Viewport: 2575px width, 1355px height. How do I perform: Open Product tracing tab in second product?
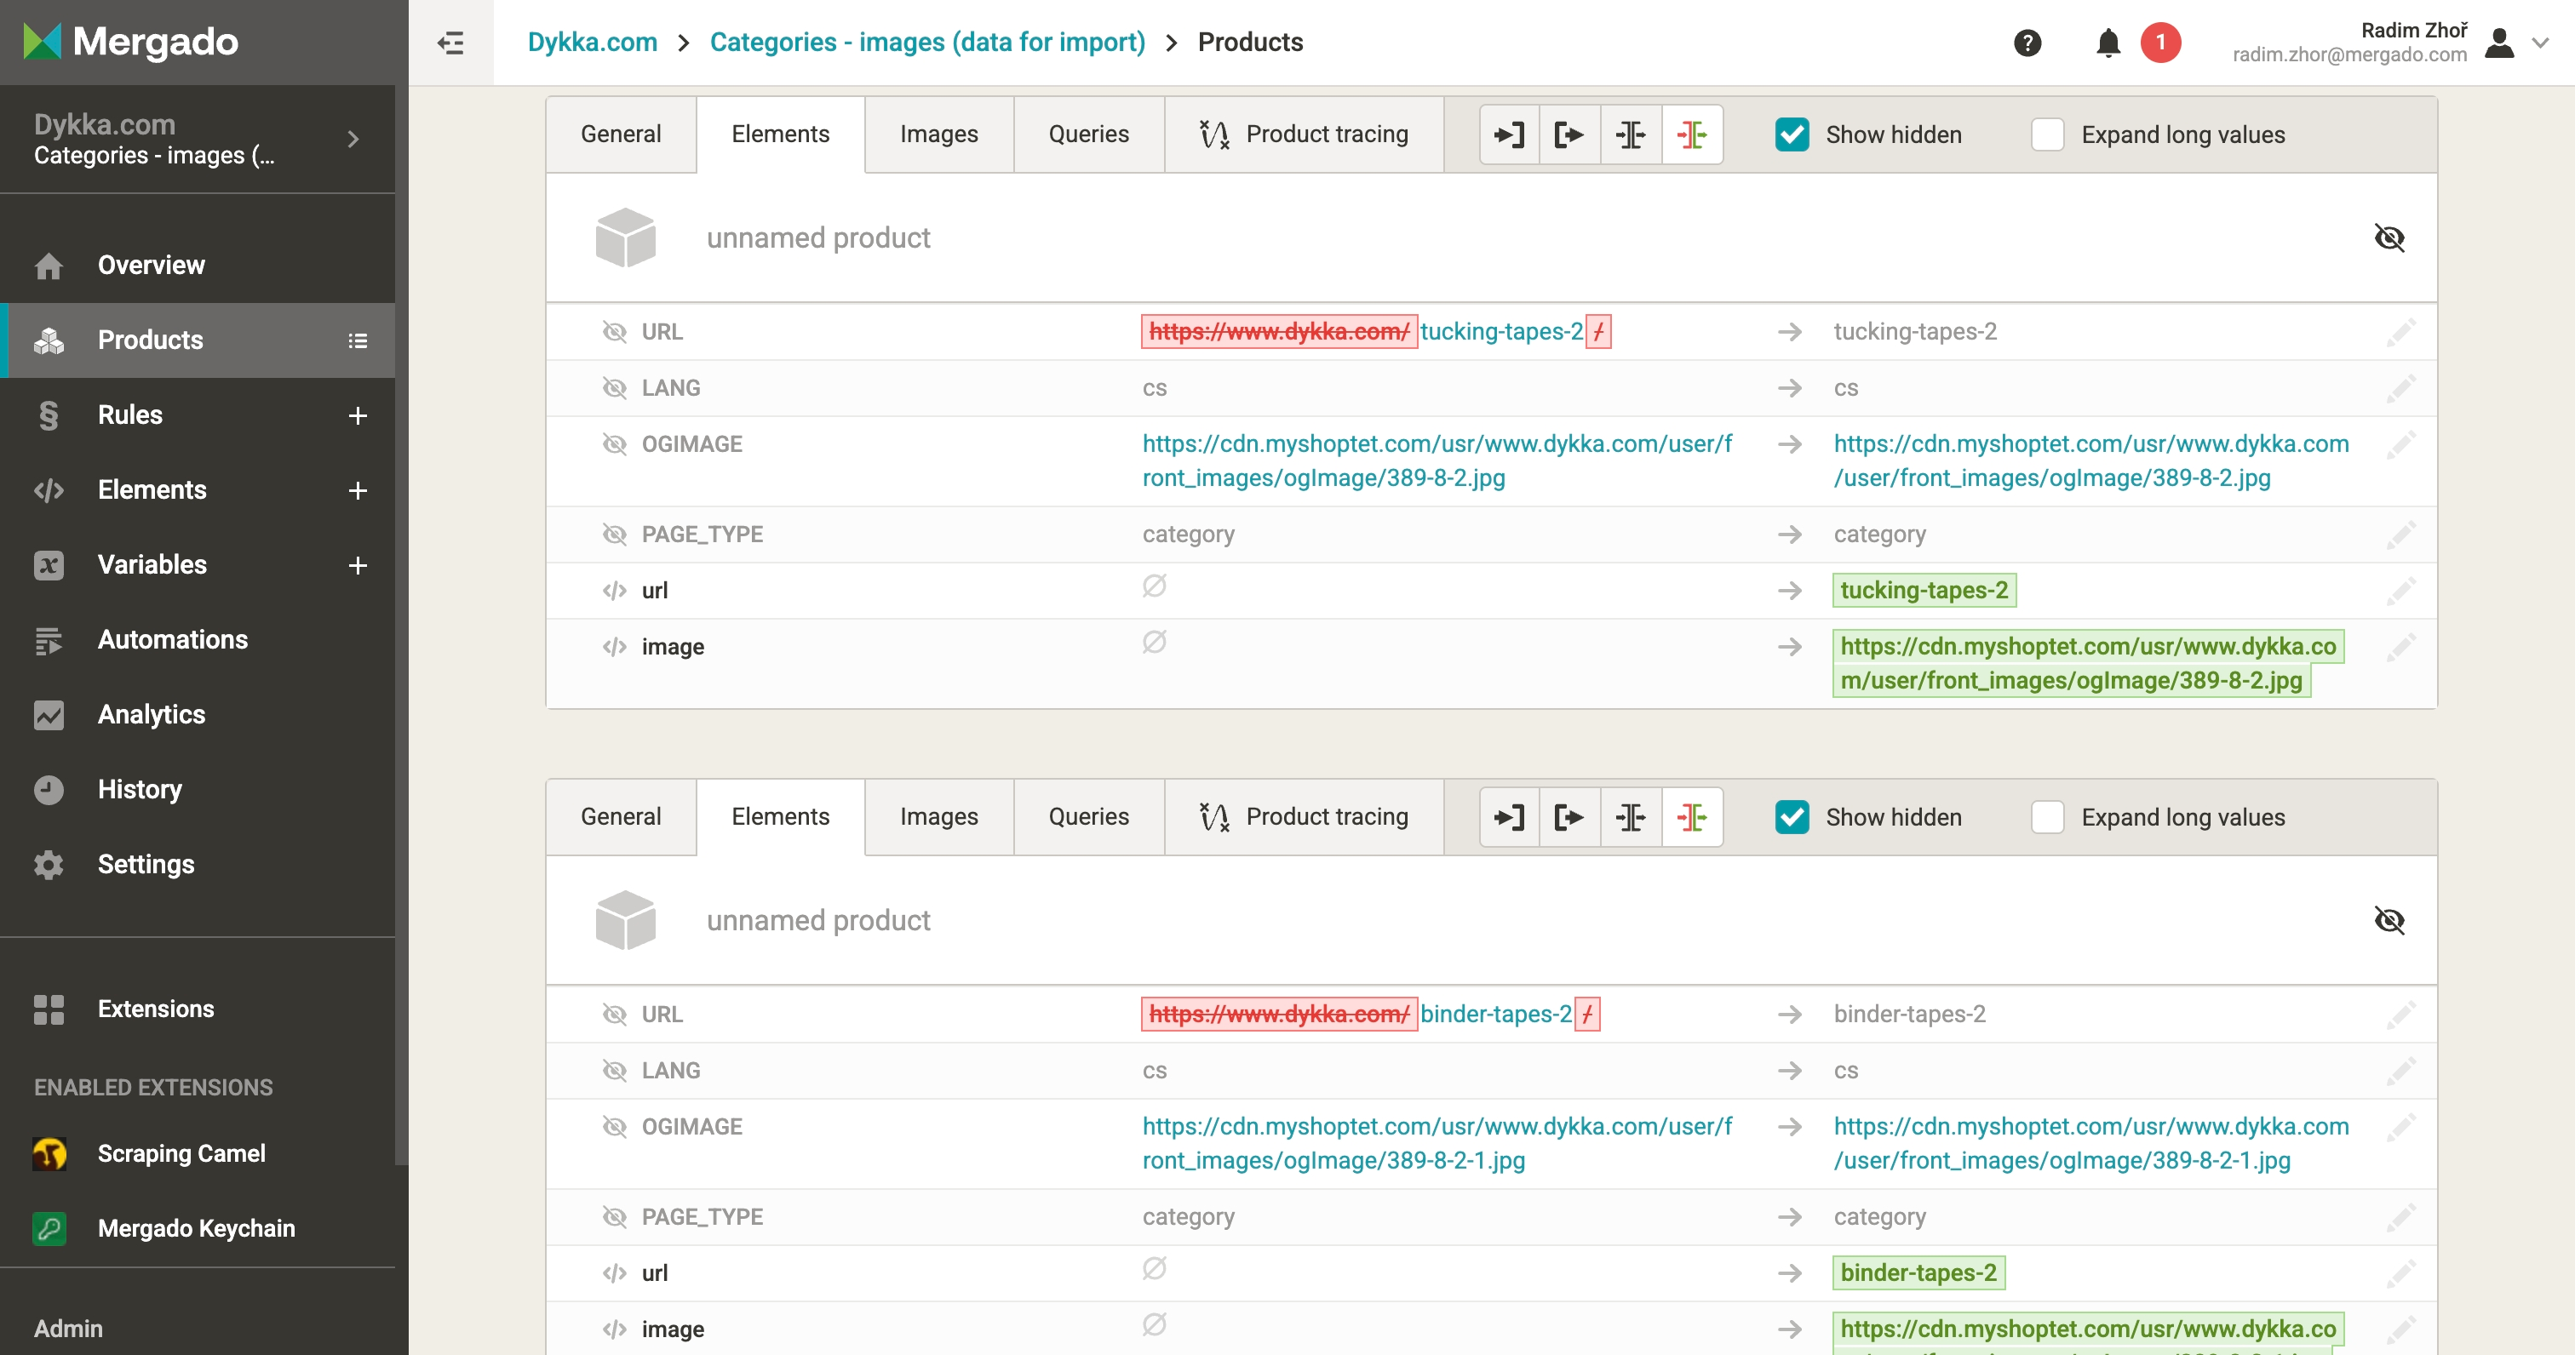(x=1305, y=817)
